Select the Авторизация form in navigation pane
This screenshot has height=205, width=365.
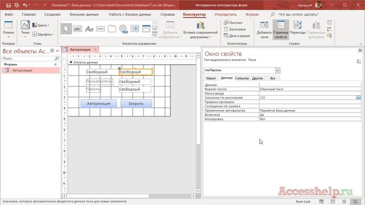pyautogui.click(x=30, y=71)
